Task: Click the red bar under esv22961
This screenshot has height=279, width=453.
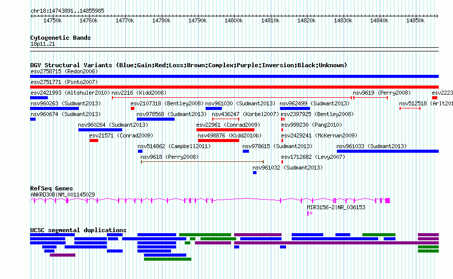Action: 225,130
